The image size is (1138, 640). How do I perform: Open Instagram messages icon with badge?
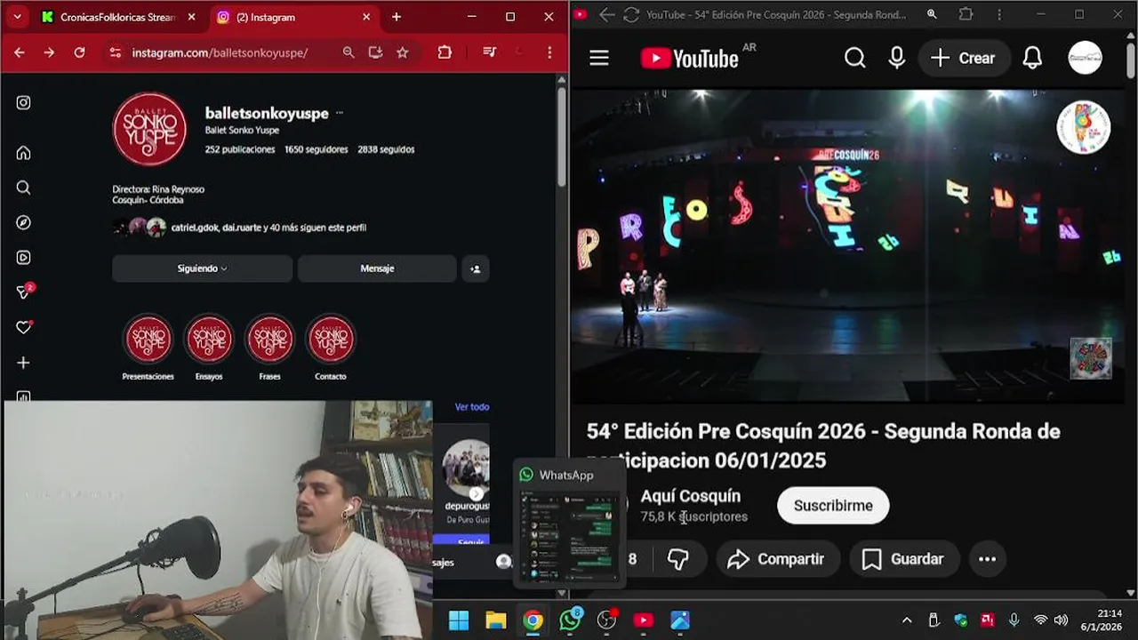click(25, 292)
